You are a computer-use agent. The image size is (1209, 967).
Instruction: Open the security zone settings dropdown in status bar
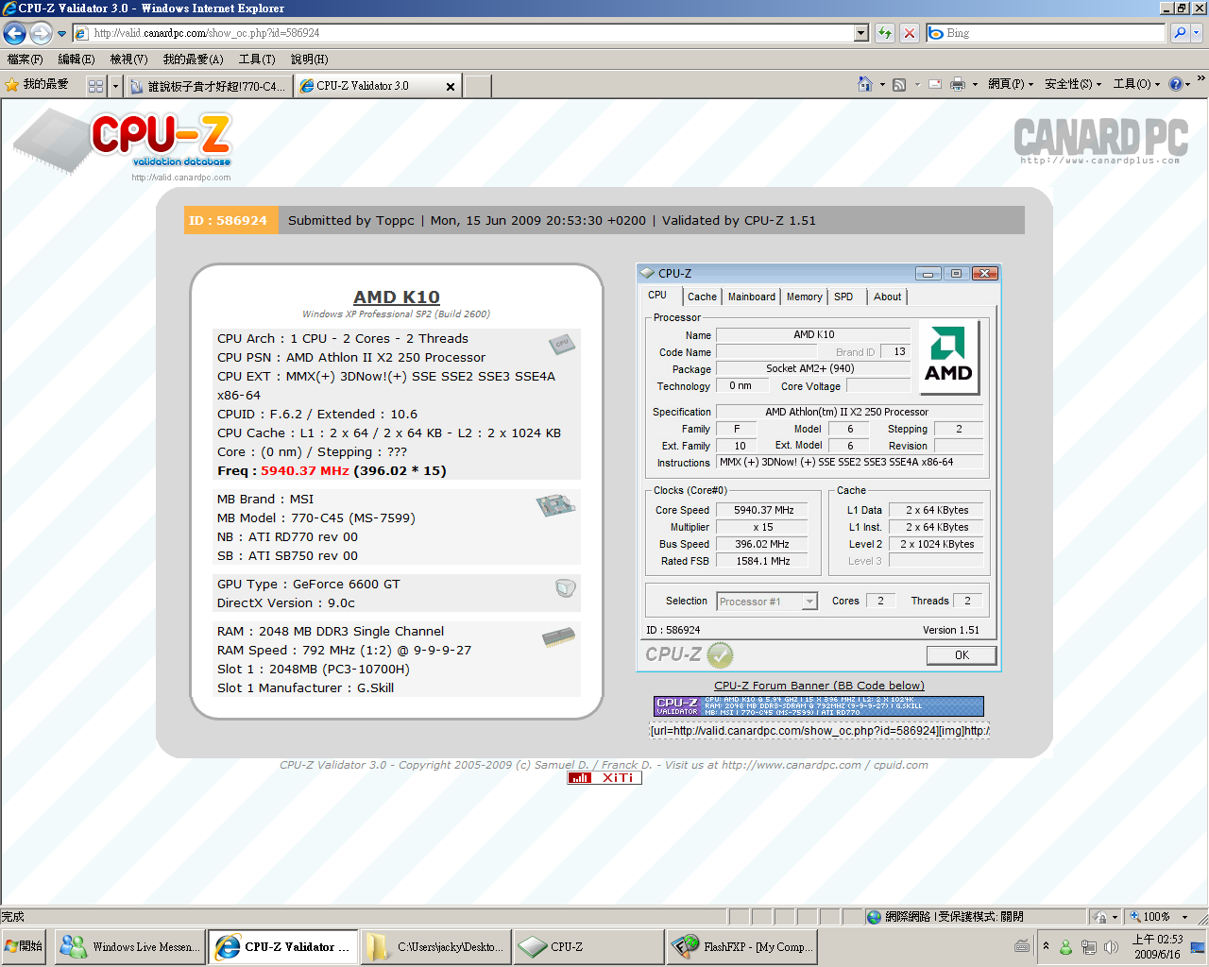pyautogui.click(x=1104, y=916)
